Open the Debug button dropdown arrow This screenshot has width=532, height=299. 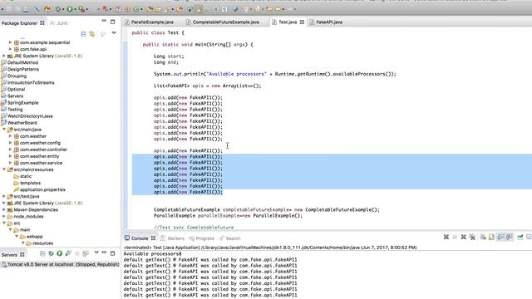coord(63,9)
